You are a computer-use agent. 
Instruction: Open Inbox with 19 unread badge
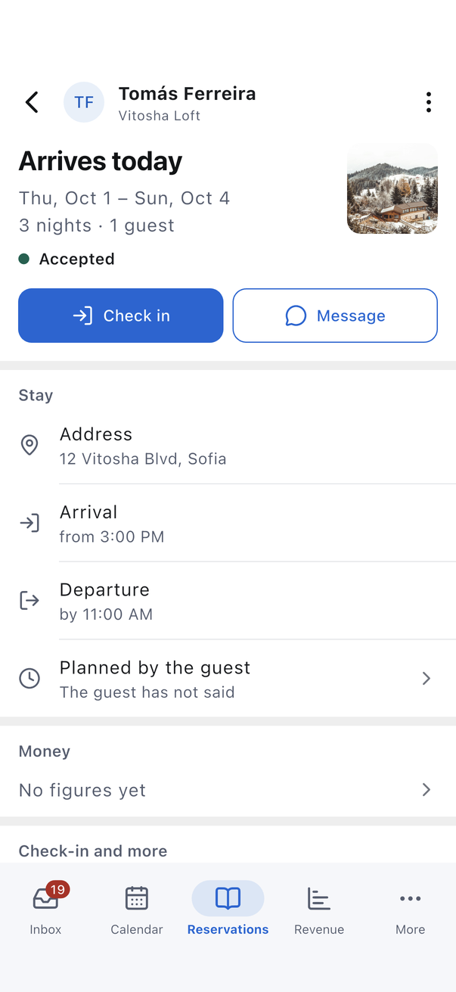tap(45, 908)
